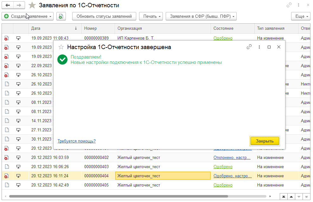Click the rejected document icon in row 19.09.2023 11:08:43
313x202 pixels.
coord(7,38)
